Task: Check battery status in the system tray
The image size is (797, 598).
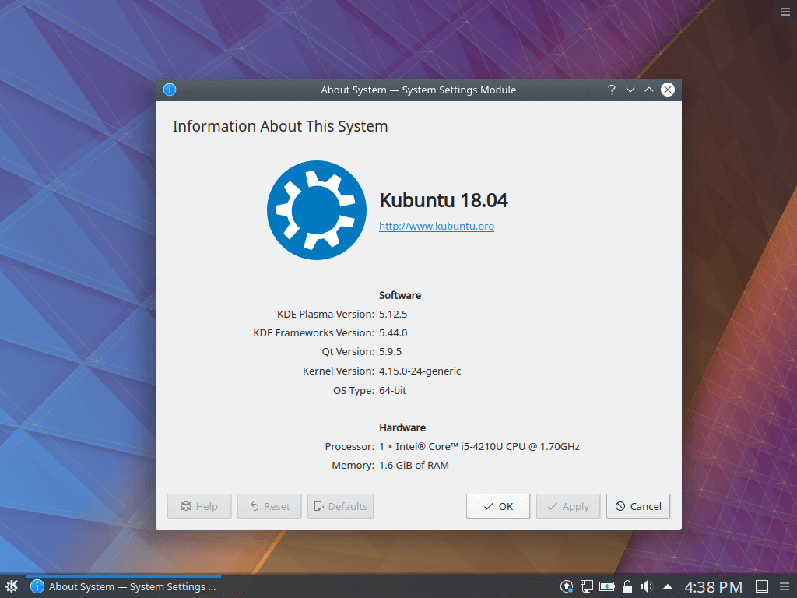Action: click(607, 586)
